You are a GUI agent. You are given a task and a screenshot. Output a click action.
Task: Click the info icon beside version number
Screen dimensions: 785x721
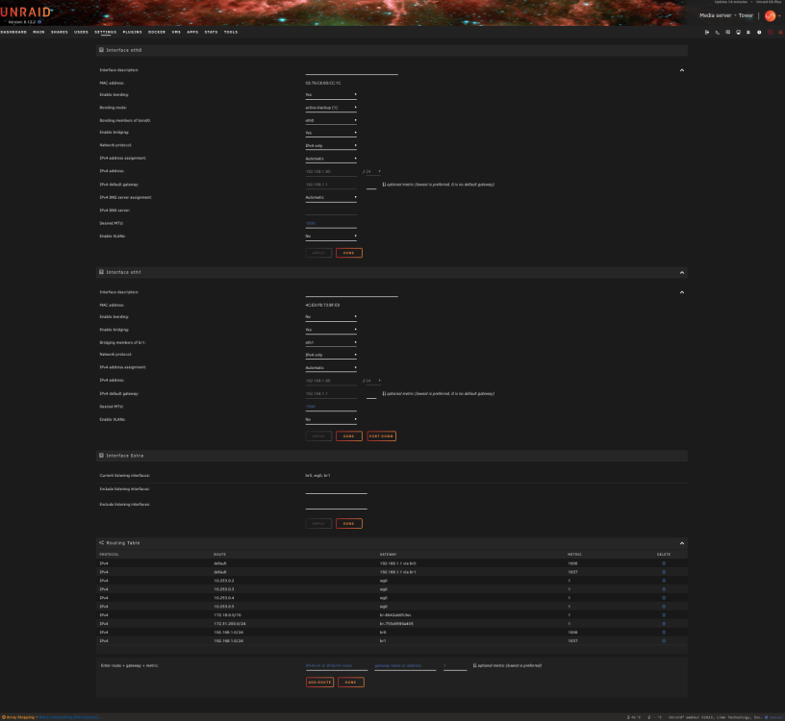39,22
